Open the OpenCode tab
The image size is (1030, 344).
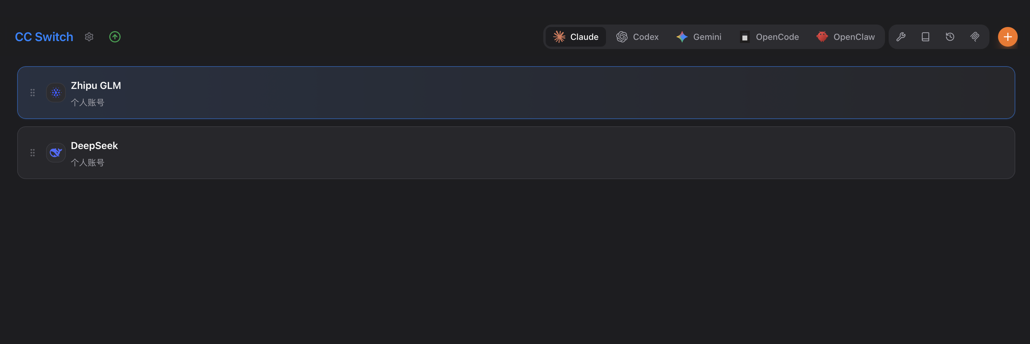click(769, 37)
